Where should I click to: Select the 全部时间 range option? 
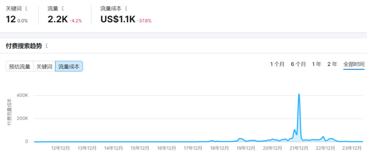pos(354,64)
